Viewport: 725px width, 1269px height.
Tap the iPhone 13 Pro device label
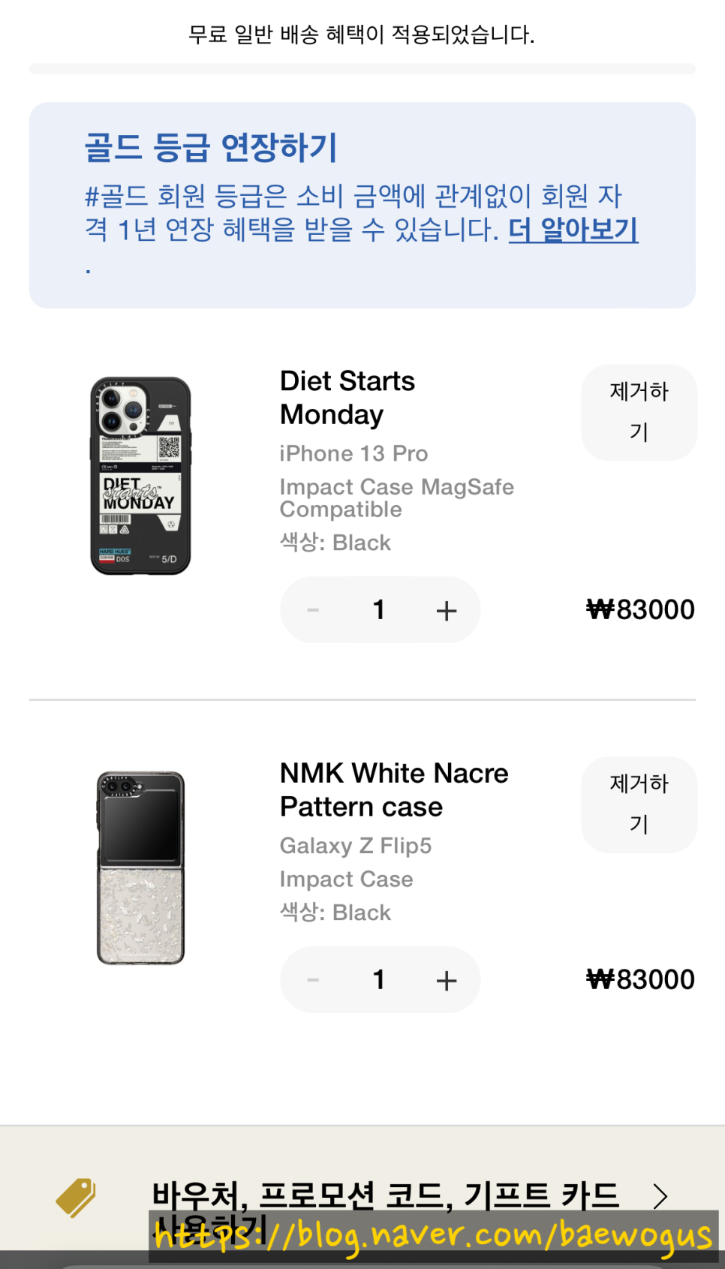tap(353, 453)
